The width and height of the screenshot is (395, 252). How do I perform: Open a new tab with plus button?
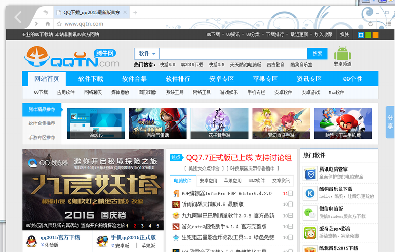(x=135, y=12)
